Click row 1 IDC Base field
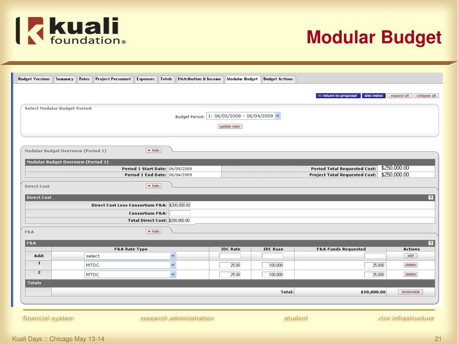The image size is (458, 344). point(272,265)
